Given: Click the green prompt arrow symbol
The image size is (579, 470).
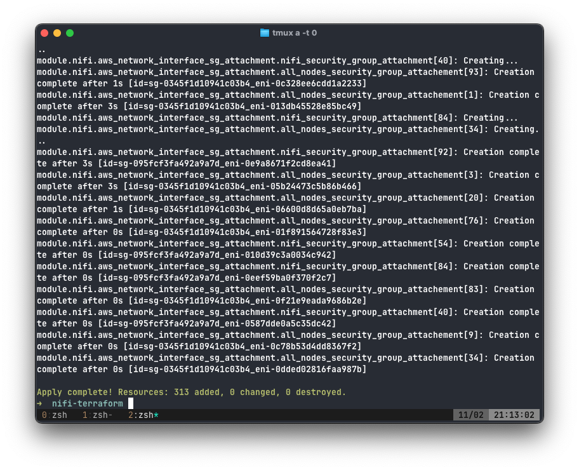Looking at the screenshot, I should coord(39,403).
